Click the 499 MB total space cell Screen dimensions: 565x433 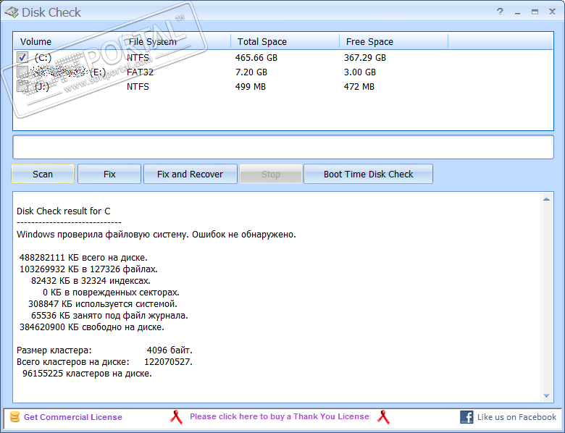pos(251,86)
